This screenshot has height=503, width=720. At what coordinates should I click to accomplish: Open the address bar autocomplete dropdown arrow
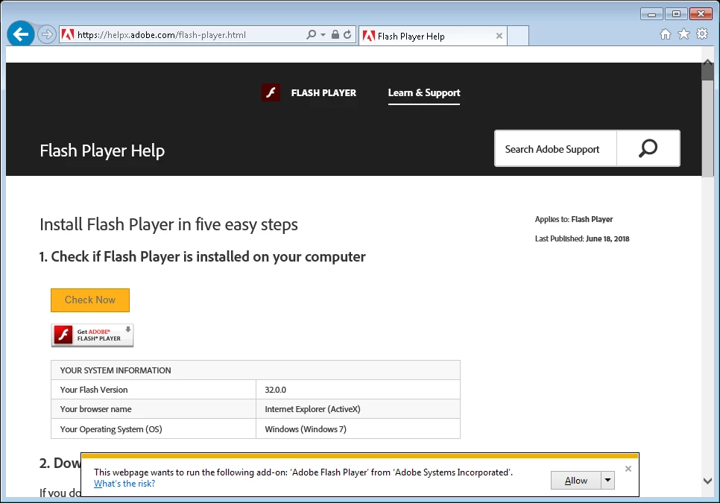323,35
